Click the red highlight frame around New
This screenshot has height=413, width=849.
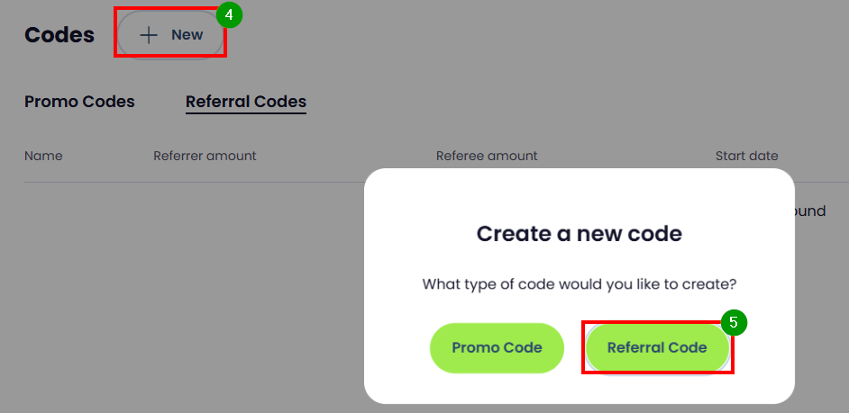[116, 34]
